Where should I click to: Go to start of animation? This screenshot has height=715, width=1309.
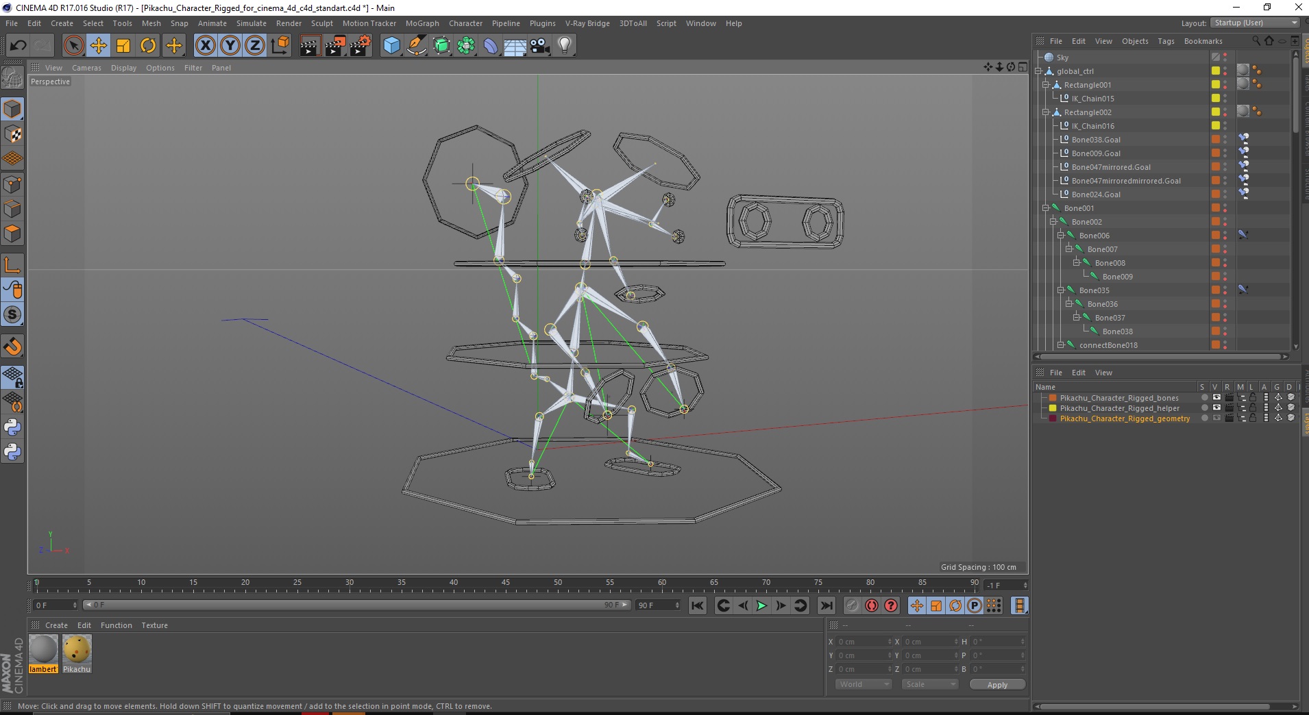[698, 605]
